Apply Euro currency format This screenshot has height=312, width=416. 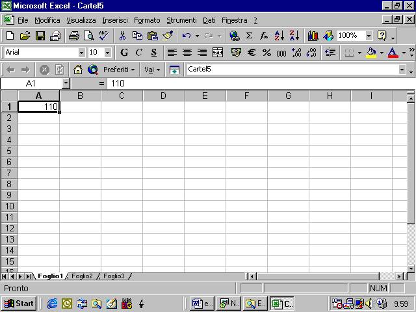click(x=252, y=53)
